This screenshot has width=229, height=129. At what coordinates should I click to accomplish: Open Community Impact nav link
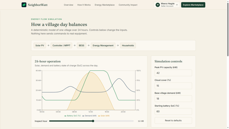128,5
